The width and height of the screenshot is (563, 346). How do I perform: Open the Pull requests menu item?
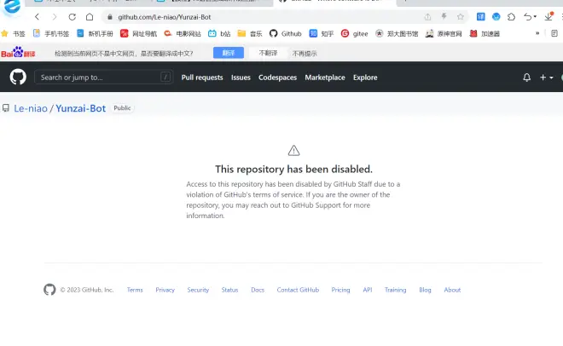coord(202,78)
